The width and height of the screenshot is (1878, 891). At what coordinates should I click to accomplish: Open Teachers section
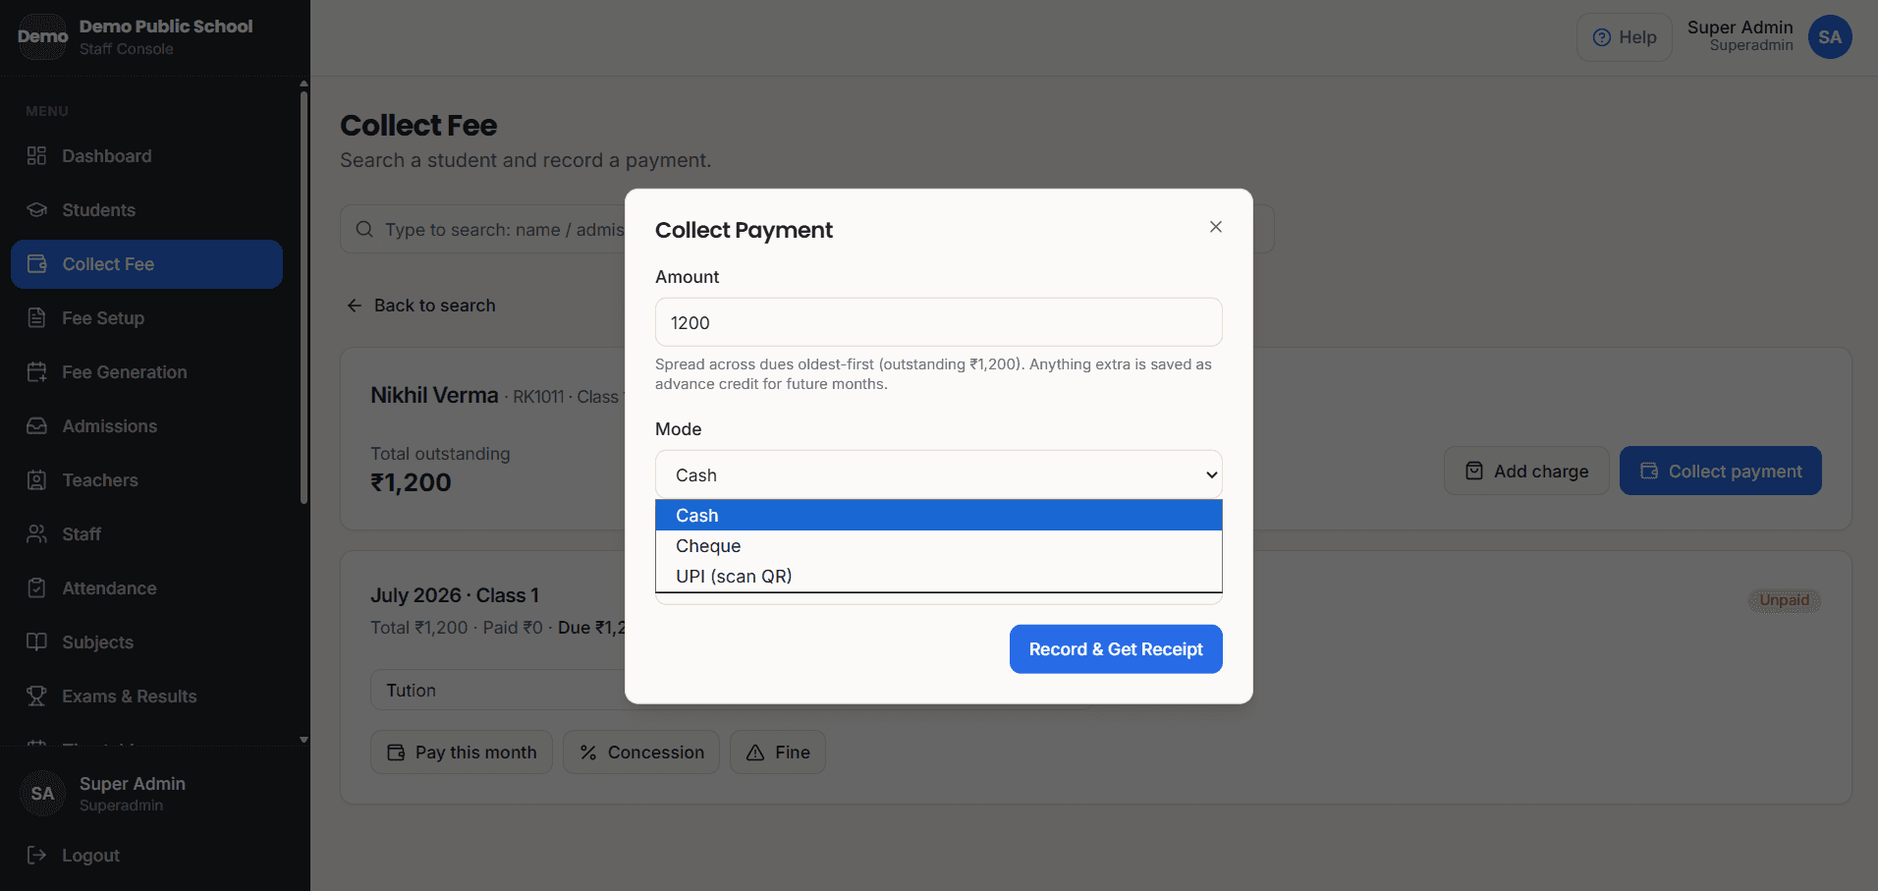coord(146,480)
